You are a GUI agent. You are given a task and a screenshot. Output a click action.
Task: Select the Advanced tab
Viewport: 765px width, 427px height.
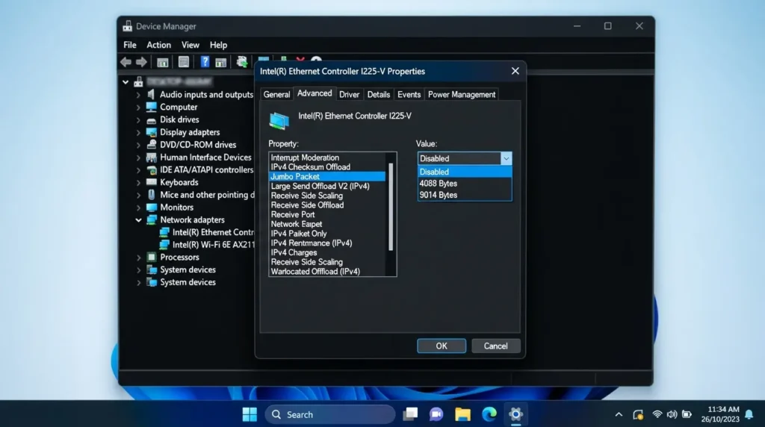click(315, 93)
